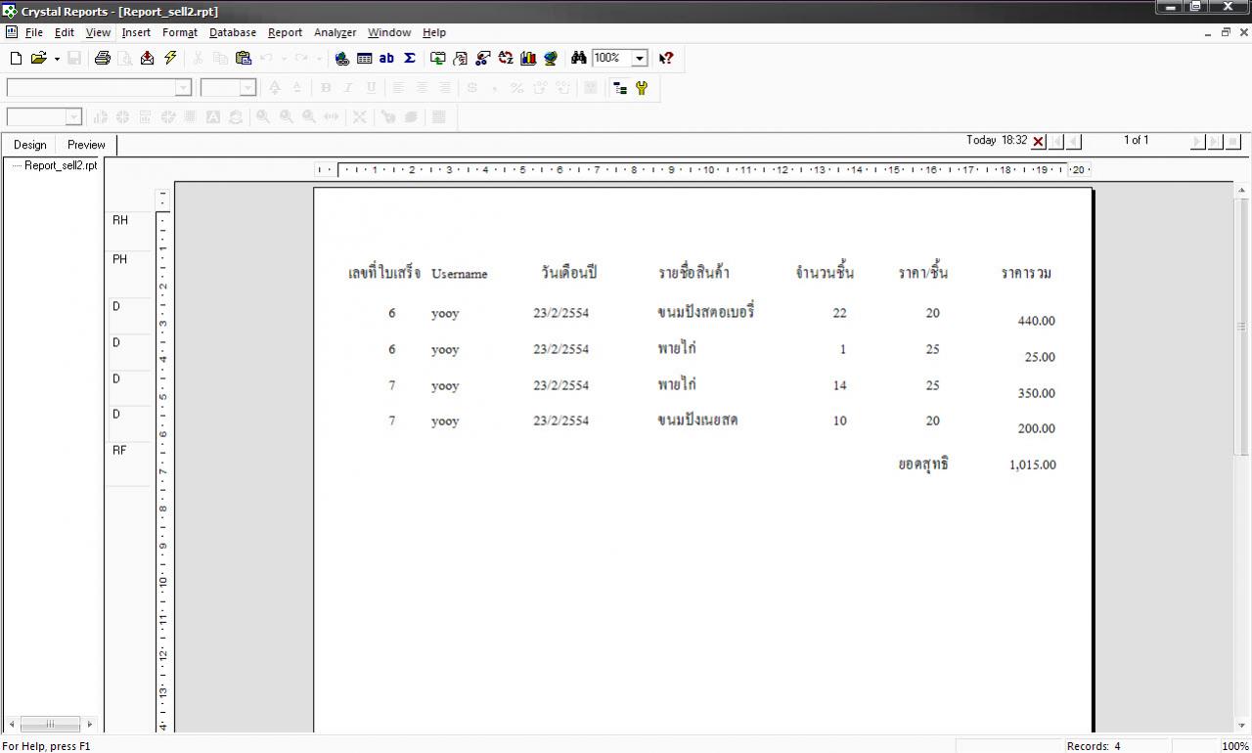
Task: Select the Report_sell2.rpt tree node
Action: [x=61, y=166]
